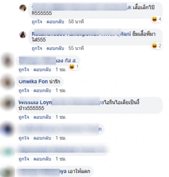This screenshot has width=169, height=177.
Task: Click the 55 นาที timestamp
Action: pos(76,48)
